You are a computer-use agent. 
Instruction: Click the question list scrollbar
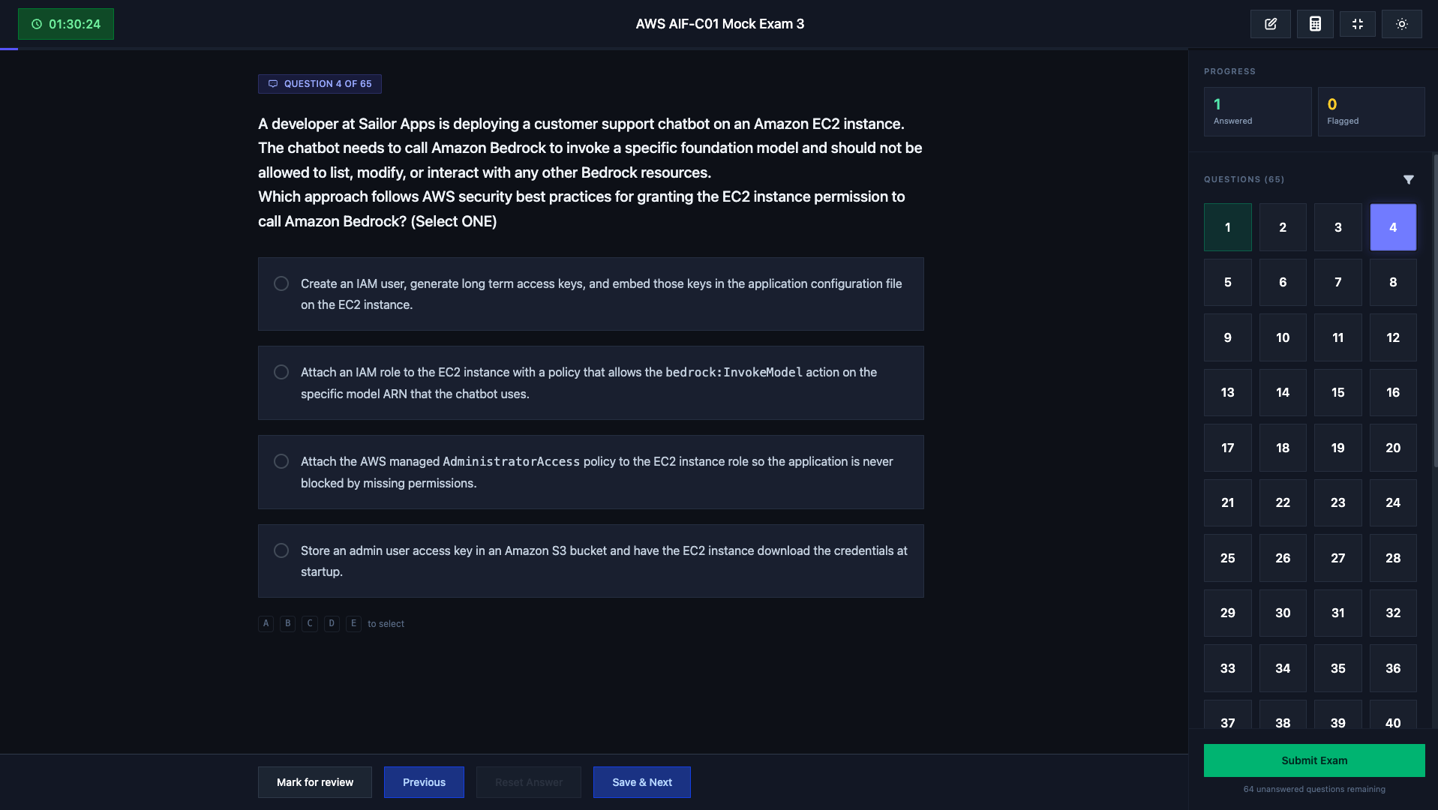1435,311
